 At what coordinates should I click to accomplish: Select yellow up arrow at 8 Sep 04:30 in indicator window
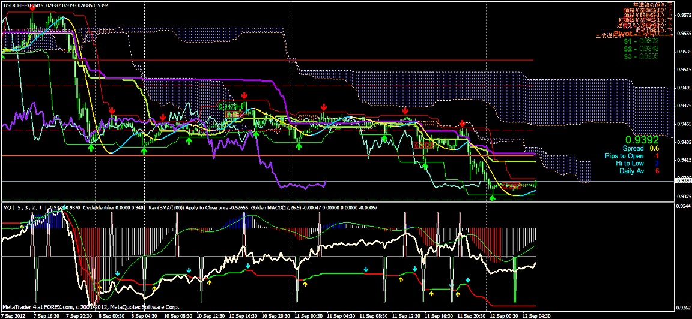(x=154, y=288)
